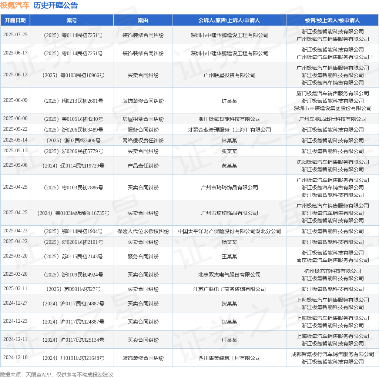Click plaintiff 江苏广联电子商务咨询有限公司

pyautogui.click(x=229, y=289)
